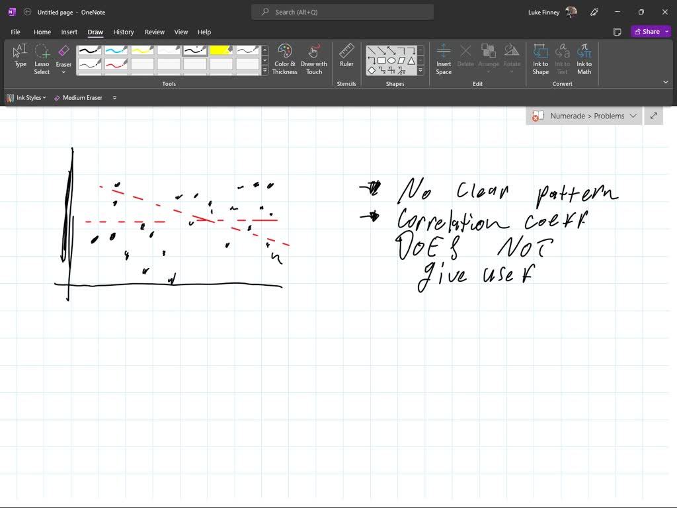Switch to the Home ribbon tab

coord(42,32)
